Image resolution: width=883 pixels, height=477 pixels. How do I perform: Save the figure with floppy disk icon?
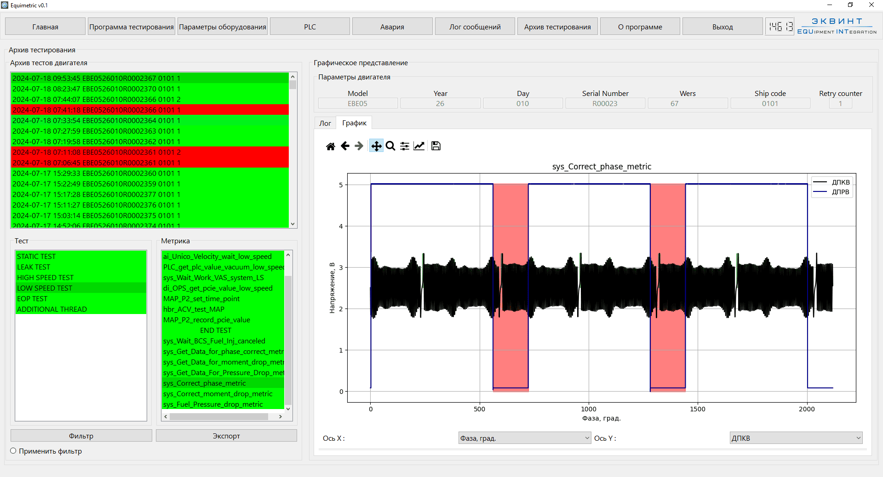(x=436, y=146)
